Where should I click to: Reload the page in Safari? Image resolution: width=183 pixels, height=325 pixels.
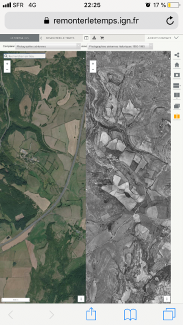[170, 20]
